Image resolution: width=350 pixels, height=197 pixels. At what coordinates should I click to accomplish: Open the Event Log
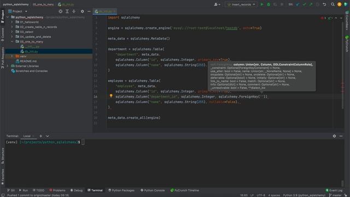pos(334,190)
